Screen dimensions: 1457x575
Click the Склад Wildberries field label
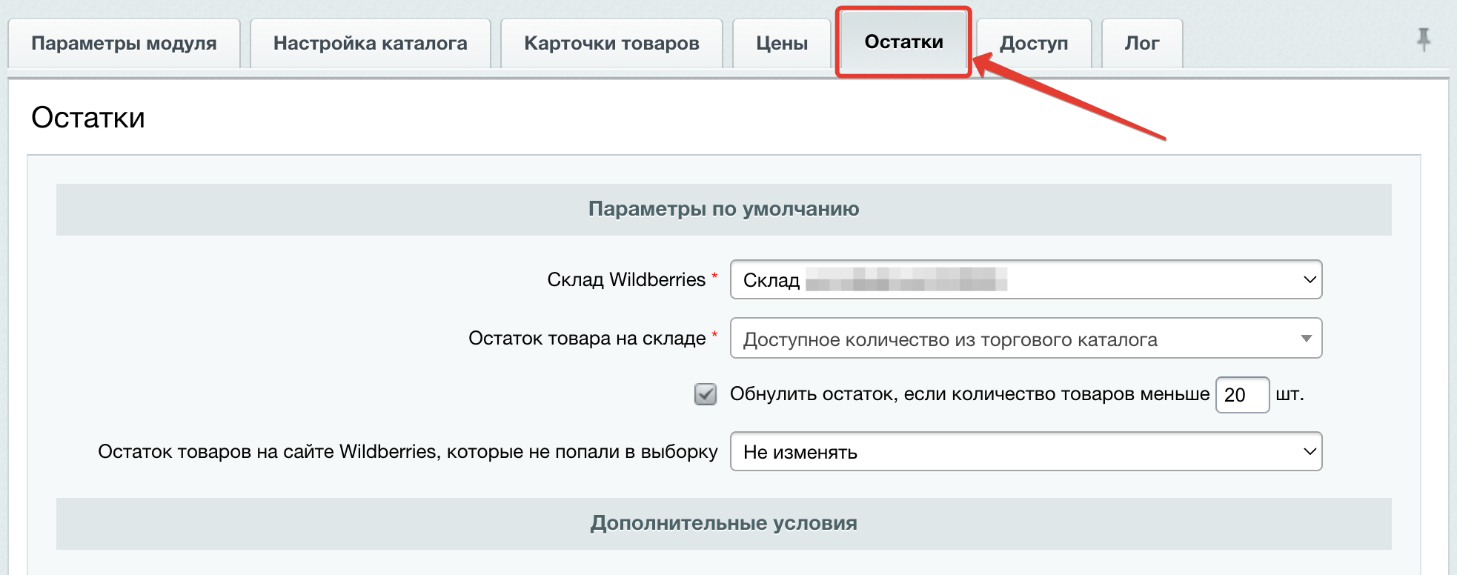(625, 280)
